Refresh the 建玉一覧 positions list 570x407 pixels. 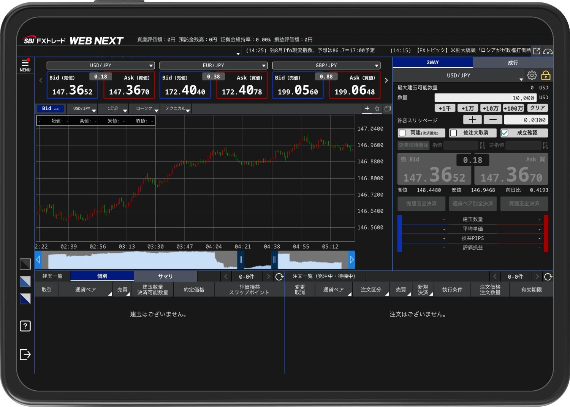pyautogui.click(x=279, y=277)
